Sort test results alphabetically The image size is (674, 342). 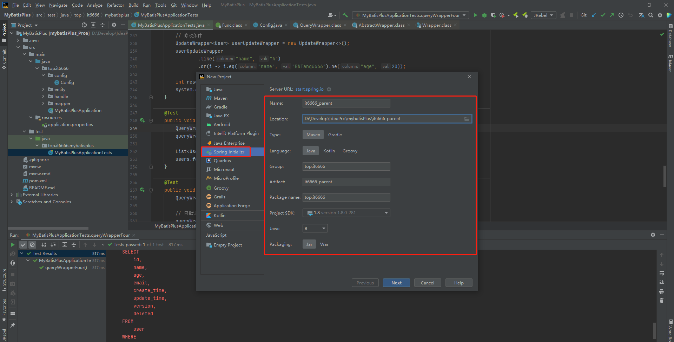pyautogui.click(x=44, y=245)
